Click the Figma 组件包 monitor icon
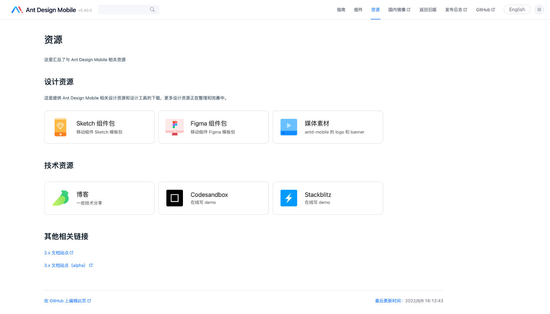This screenshot has height=314, width=550. tap(175, 127)
